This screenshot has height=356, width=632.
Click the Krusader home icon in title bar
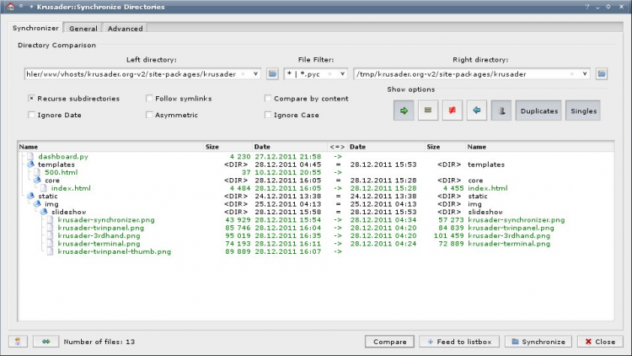click(x=10, y=7)
